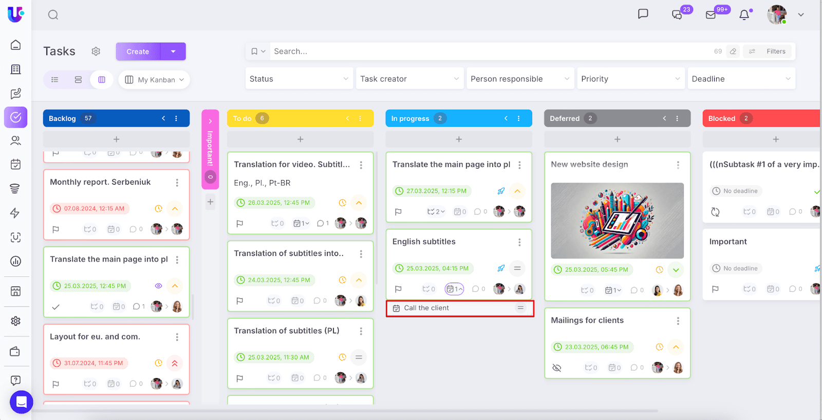
Task: Open the mail inbox with the 99+ badge
Action: [x=711, y=14]
